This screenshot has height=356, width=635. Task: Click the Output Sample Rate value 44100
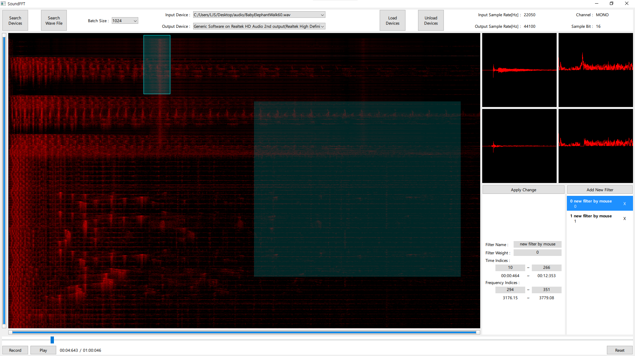click(529, 26)
